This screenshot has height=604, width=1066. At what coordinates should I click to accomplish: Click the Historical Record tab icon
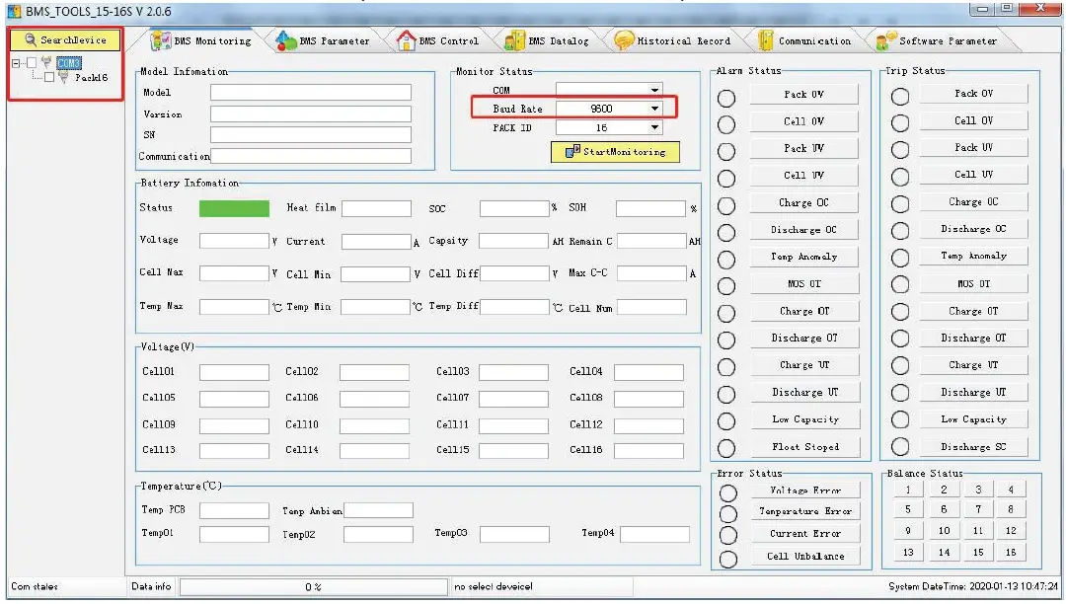point(624,40)
